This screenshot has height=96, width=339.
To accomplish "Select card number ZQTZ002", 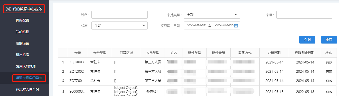I will point(77,71).
